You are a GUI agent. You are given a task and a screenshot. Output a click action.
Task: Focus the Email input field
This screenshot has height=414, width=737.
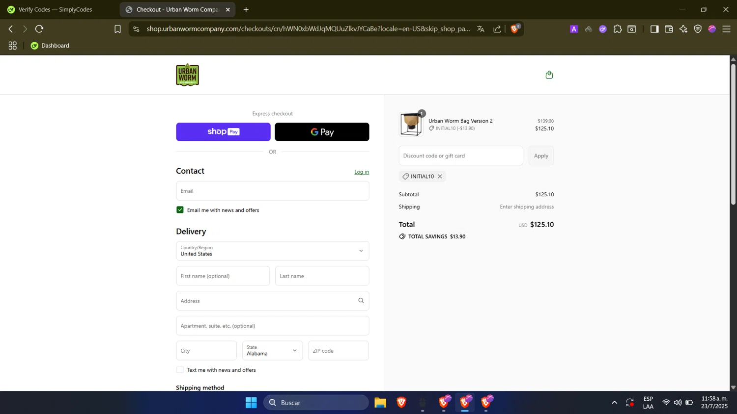point(273,191)
